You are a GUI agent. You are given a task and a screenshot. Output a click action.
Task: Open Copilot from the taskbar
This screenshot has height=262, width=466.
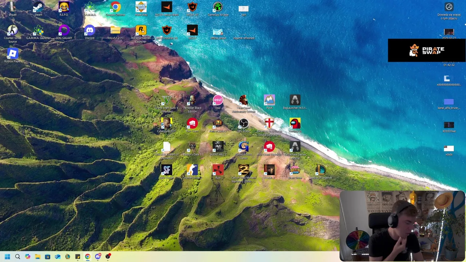click(x=28, y=257)
